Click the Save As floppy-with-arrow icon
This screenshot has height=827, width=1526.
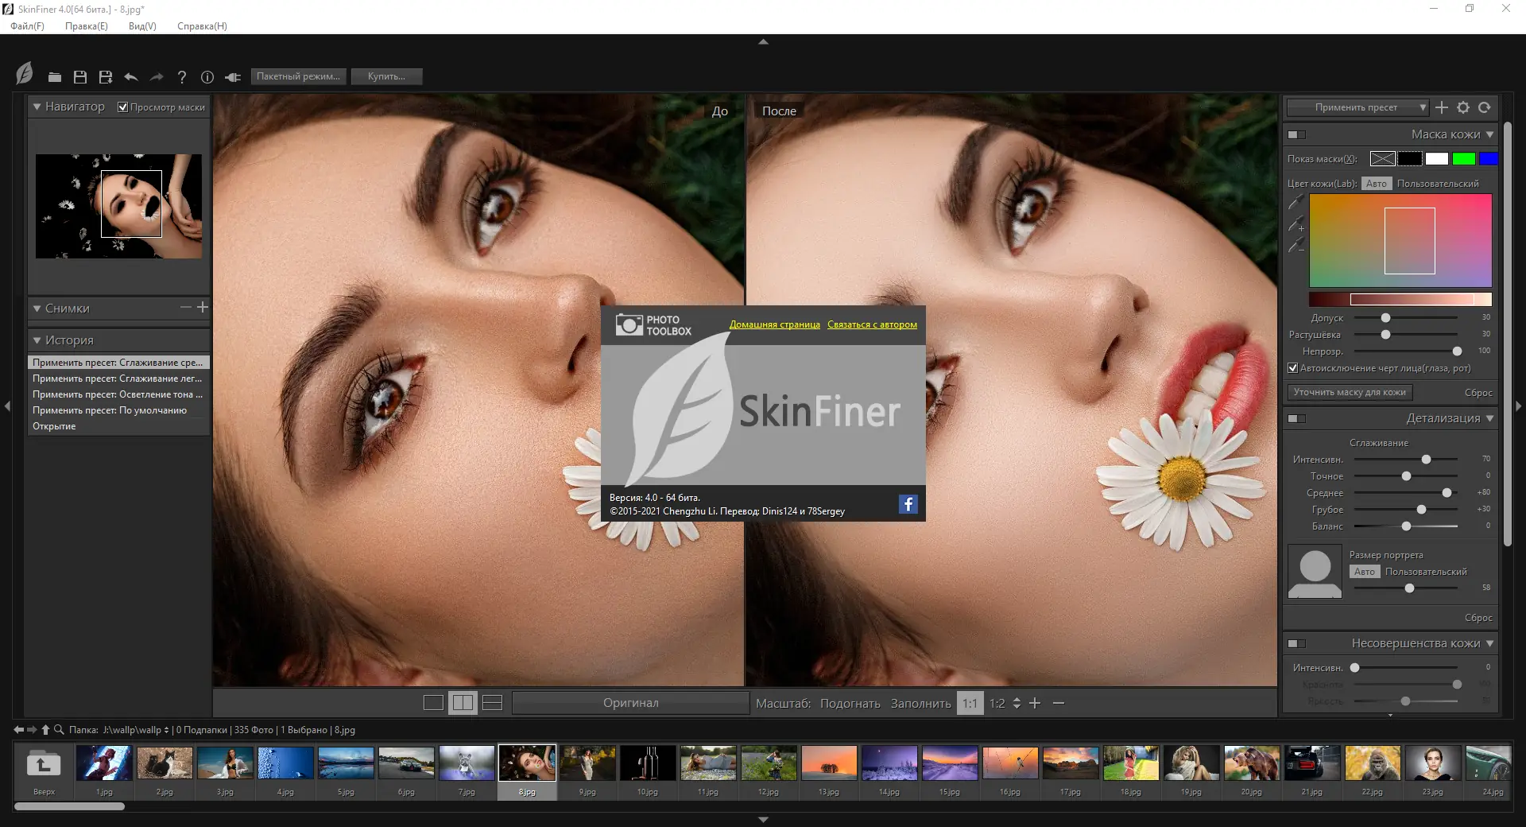pyautogui.click(x=105, y=77)
